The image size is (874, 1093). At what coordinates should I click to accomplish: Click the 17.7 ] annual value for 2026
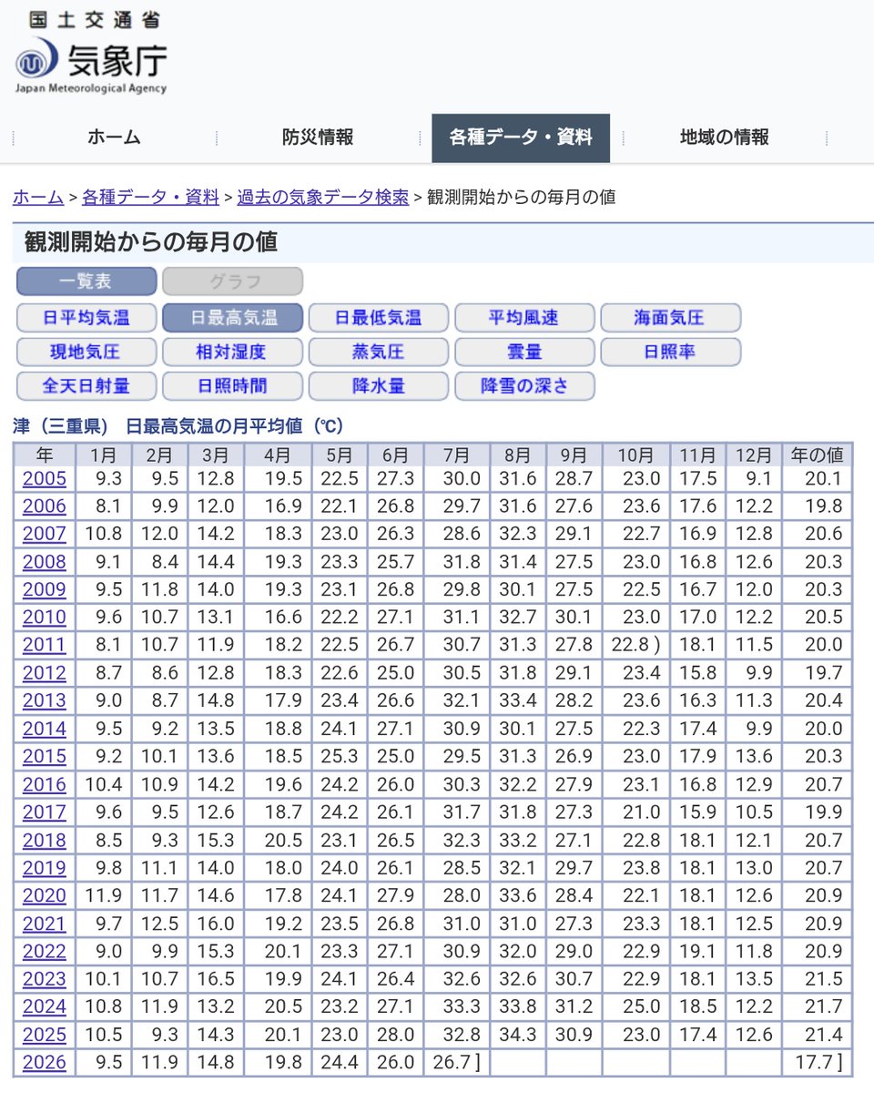click(818, 1063)
